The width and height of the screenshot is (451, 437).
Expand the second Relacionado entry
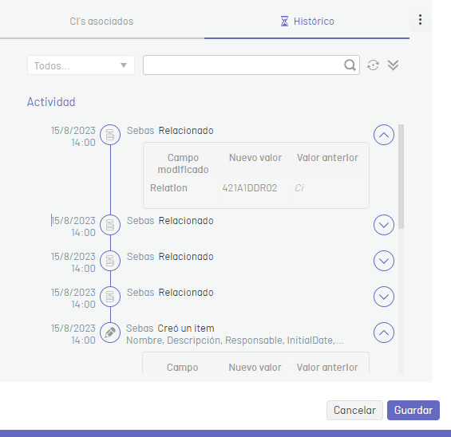[384, 225]
